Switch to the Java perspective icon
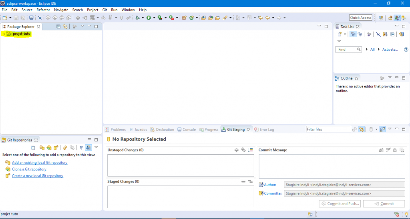 click(397, 18)
